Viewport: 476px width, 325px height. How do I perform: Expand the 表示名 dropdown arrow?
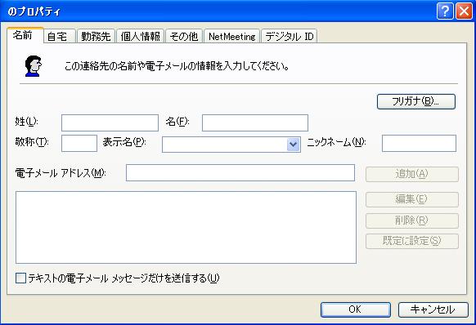point(293,145)
